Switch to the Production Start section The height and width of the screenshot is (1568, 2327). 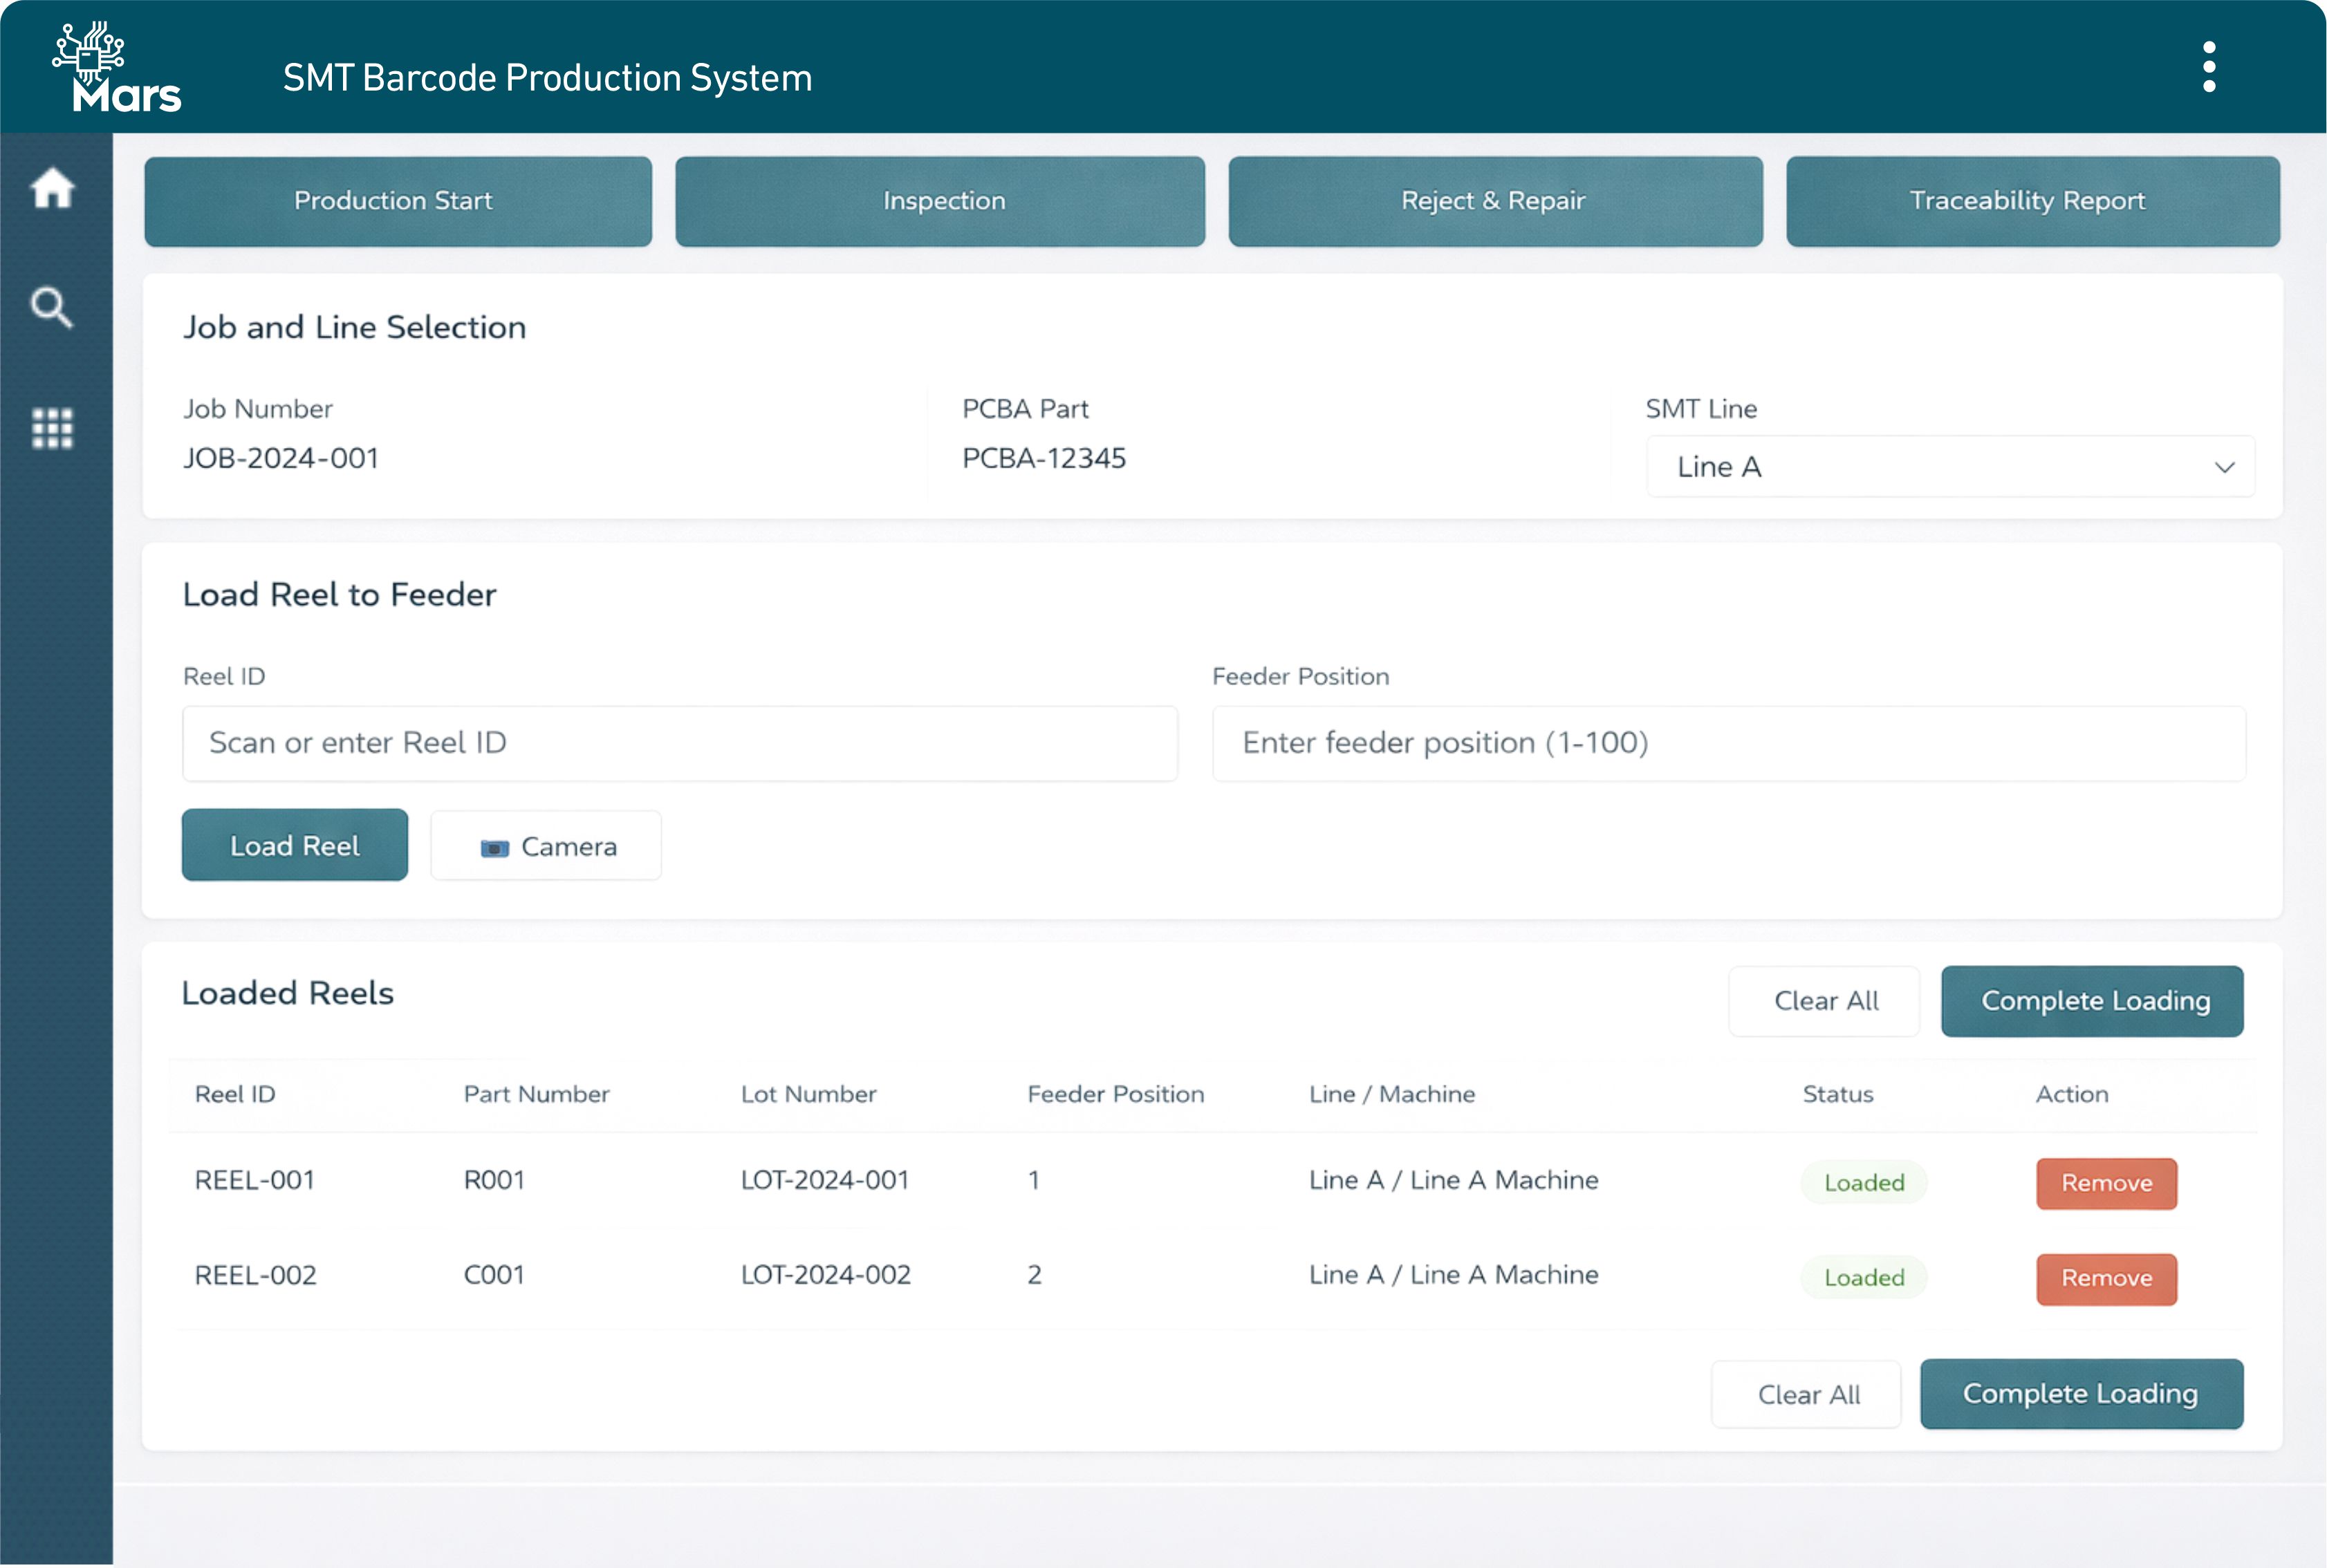click(396, 201)
